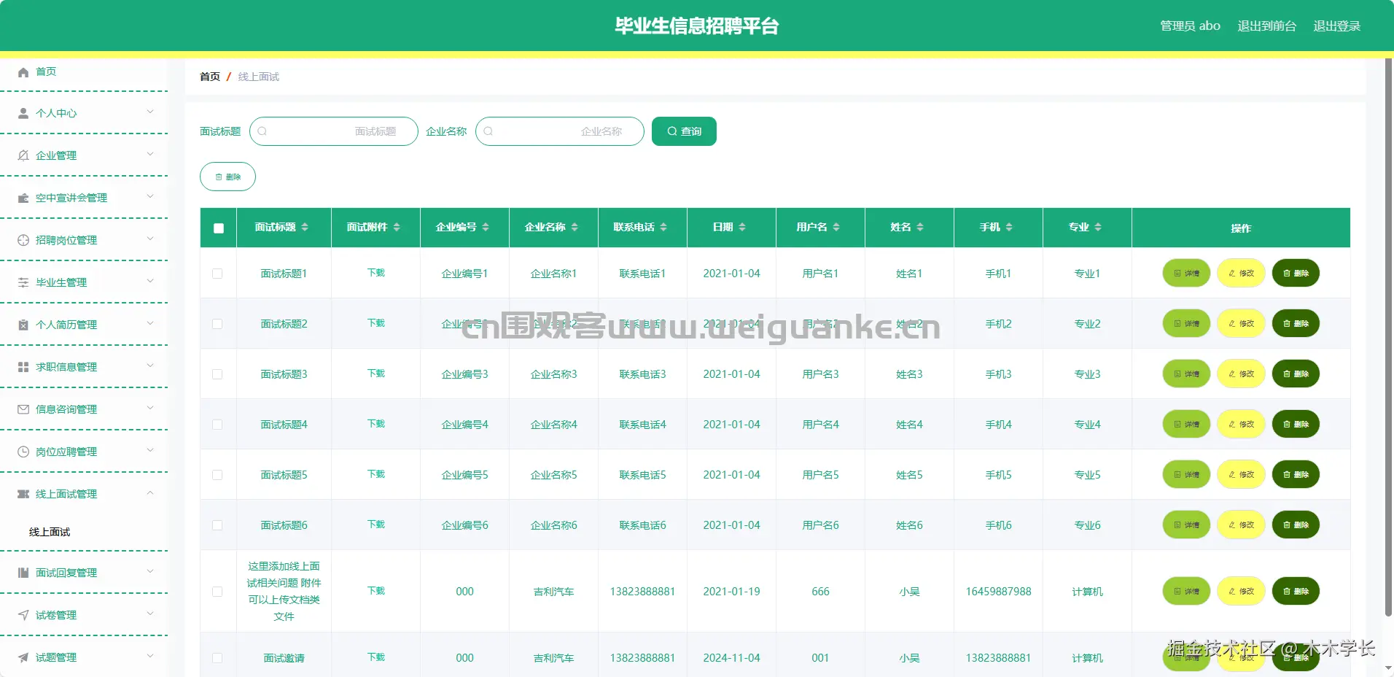This screenshot has height=677, width=1394.
Task: Sort by 日期 using its sort arrows
Action: (x=742, y=227)
